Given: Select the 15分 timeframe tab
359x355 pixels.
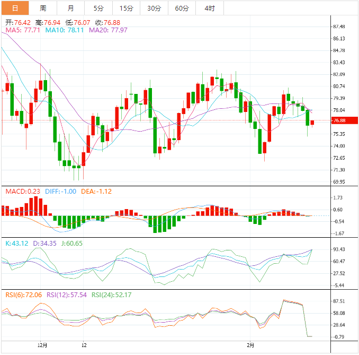Looking at the screenshot, I should [127, 8].
